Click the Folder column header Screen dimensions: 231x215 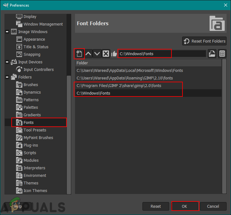coord(148,63)
